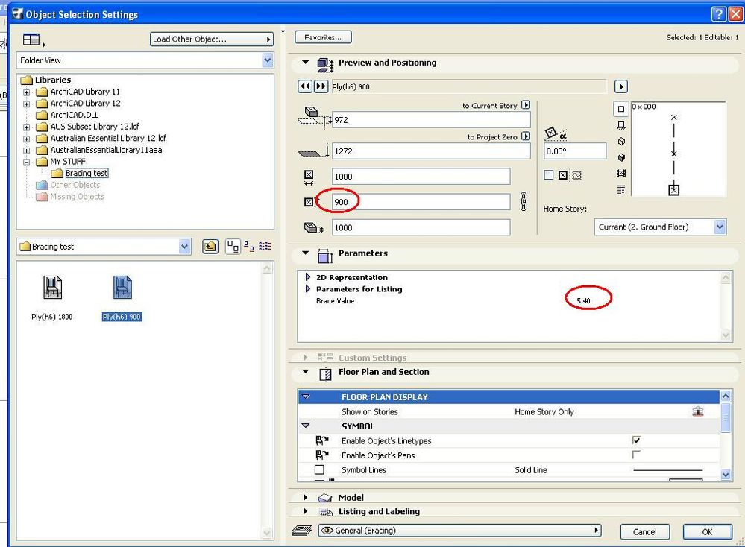Screen dimensions: 745x547
Task: Collapse the Preview and Positioning panel
Action: click(306, 62)
